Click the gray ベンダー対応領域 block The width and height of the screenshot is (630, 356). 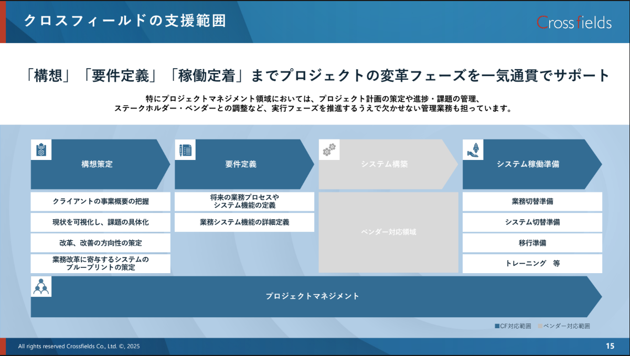point(388,232)
